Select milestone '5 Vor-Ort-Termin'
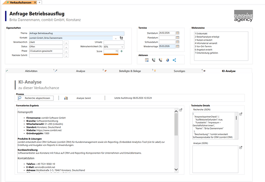Image resolution: width=265 pixels, height=182 pixels. tap(203, 46)
